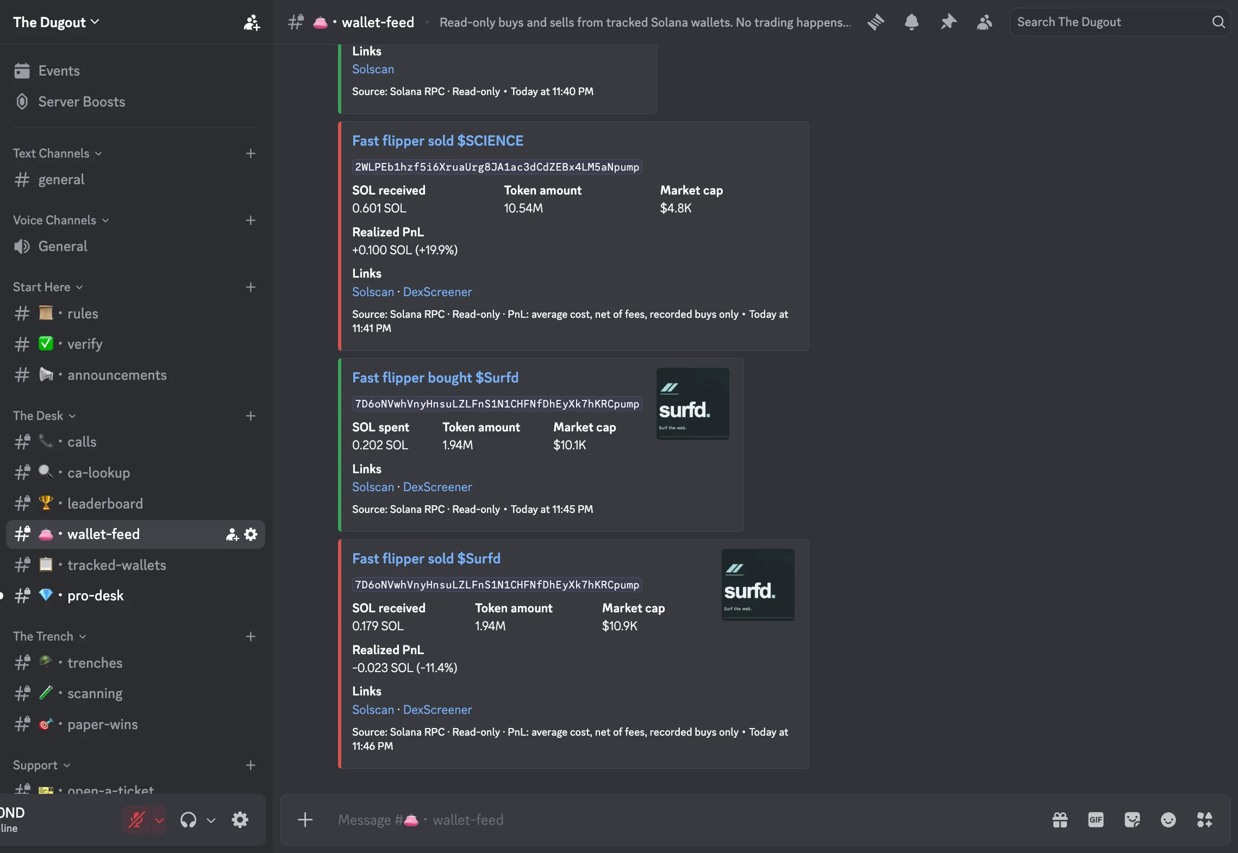Invite people icon beside The Dugout
Screen dimensions: 1238x853
pos(251,22)
